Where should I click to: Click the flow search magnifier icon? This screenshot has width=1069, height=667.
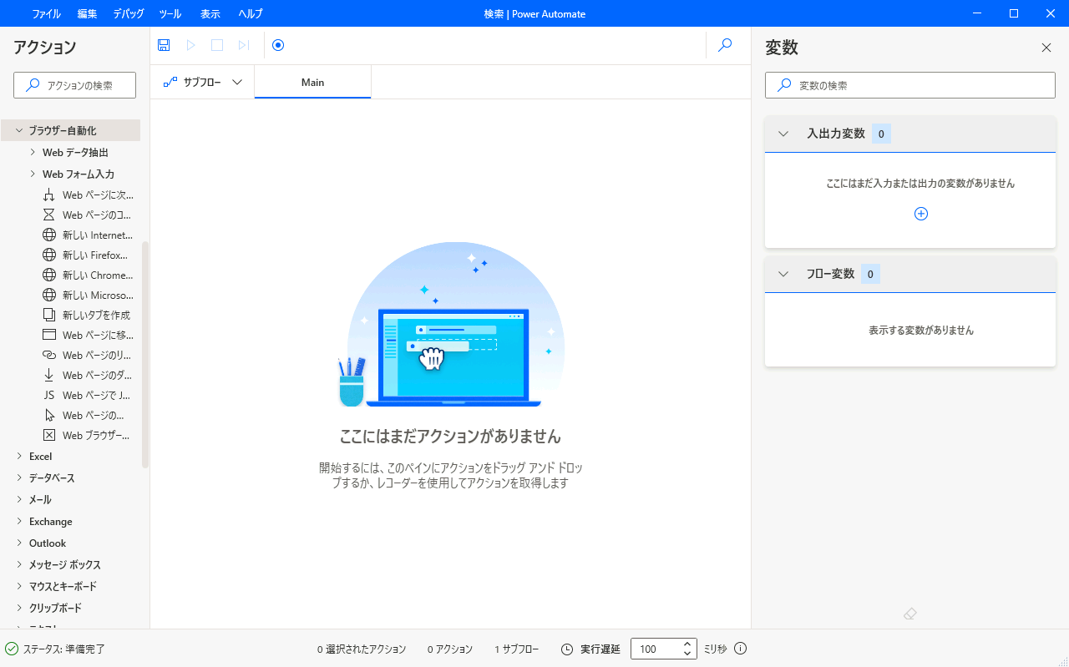coord(725,45)
